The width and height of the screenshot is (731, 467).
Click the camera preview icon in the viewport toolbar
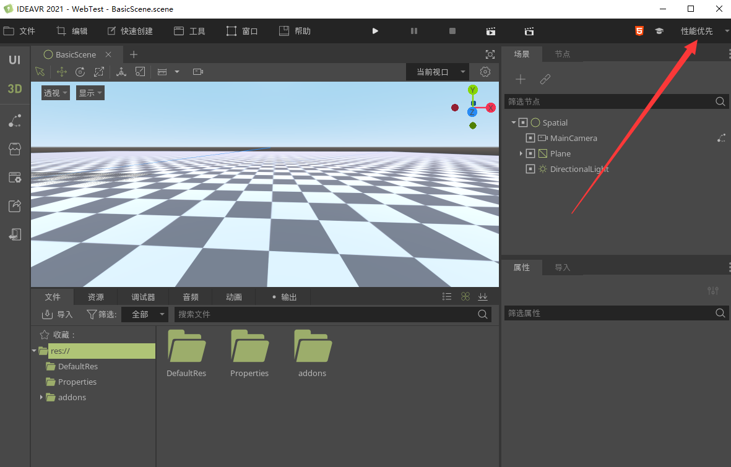198,72
